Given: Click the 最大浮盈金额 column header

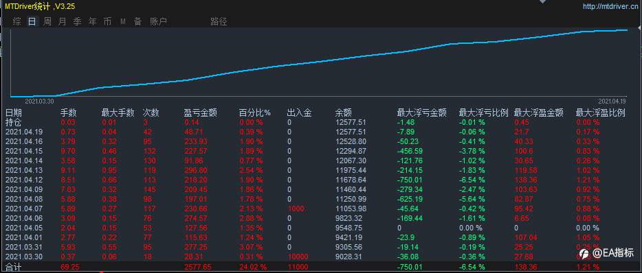Looking at the screenshot, I should 539,112.
